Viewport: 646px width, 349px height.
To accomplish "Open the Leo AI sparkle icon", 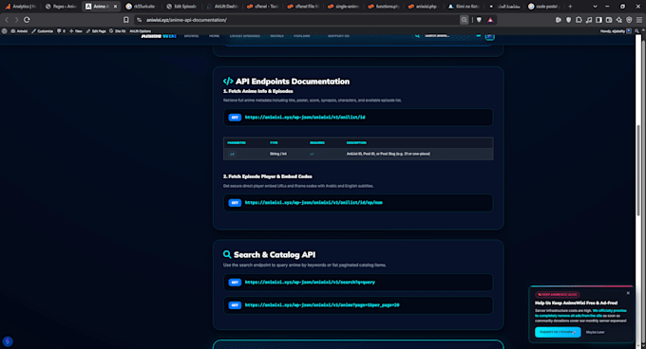I will [618, 20].
